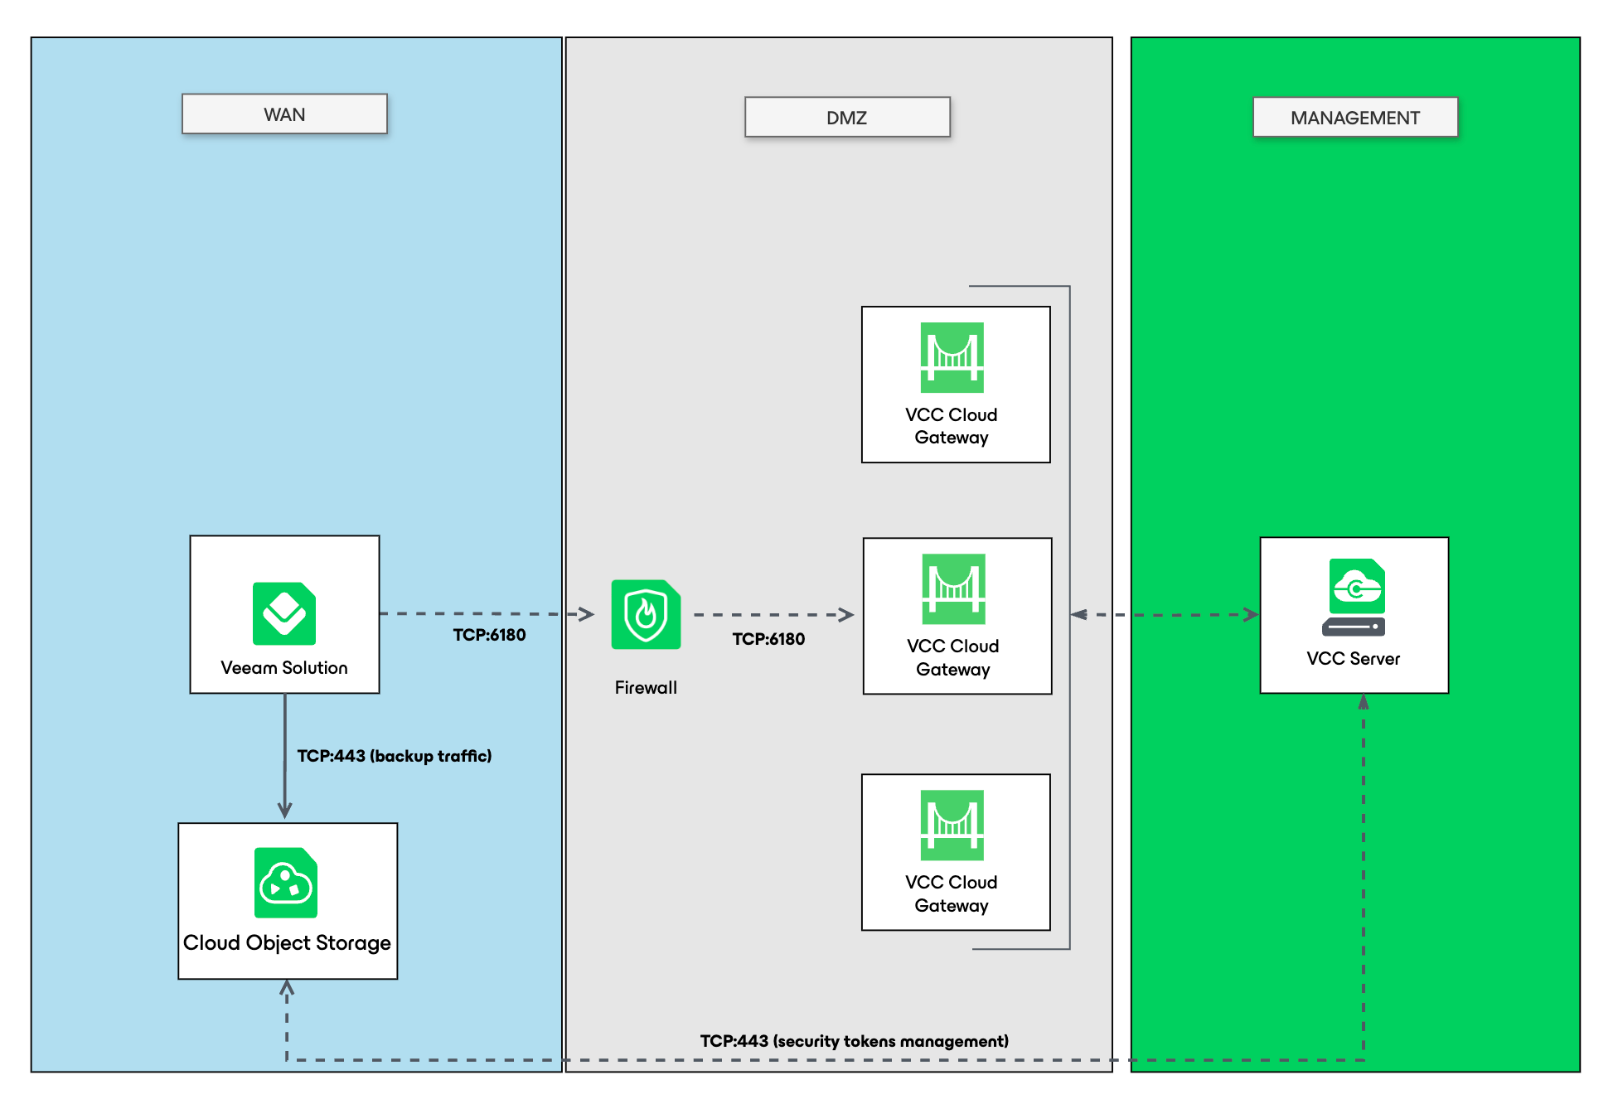Screen dimensions: 1618x1104
Task: Click the VCC Server text label
Action: coord(1353,659)
